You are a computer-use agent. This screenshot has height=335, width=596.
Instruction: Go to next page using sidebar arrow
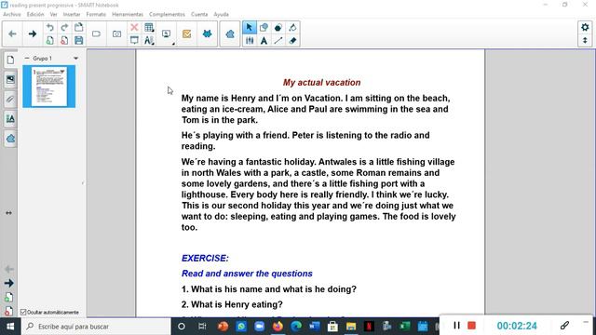coord(8,283)
